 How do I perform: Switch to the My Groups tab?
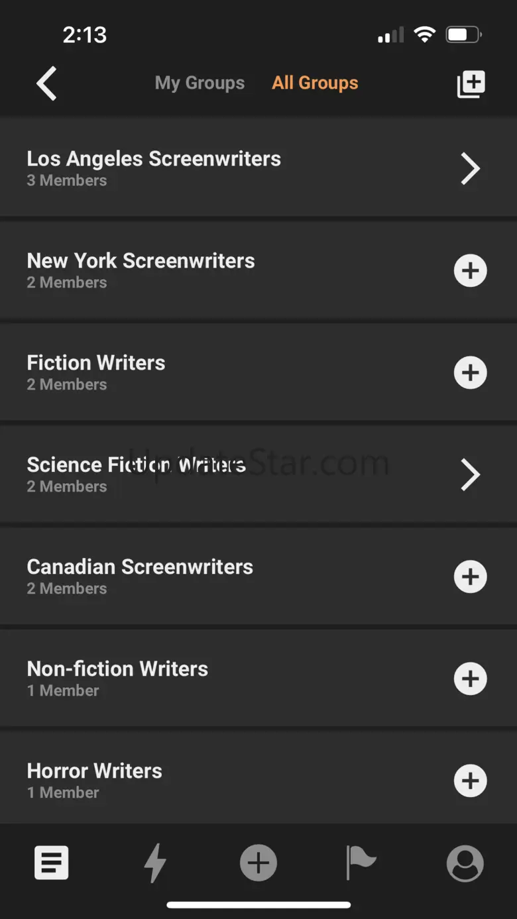200,83
